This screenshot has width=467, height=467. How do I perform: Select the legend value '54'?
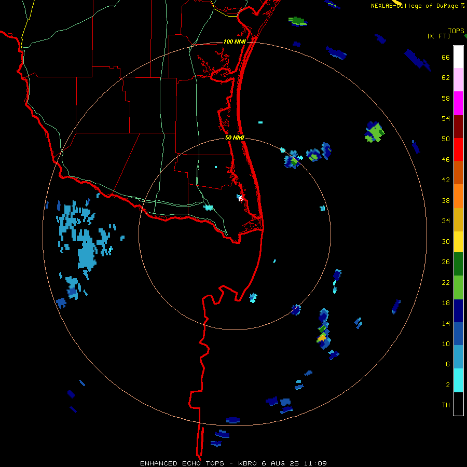click(x=446, y=118)
